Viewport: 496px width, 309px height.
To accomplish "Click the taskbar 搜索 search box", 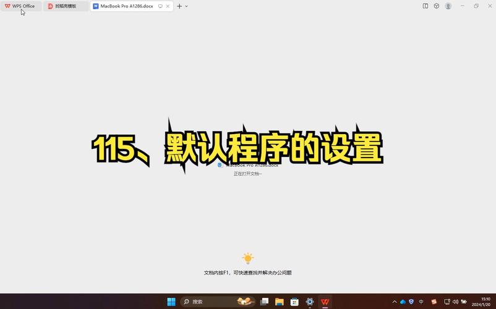I will tap(218, 302).
